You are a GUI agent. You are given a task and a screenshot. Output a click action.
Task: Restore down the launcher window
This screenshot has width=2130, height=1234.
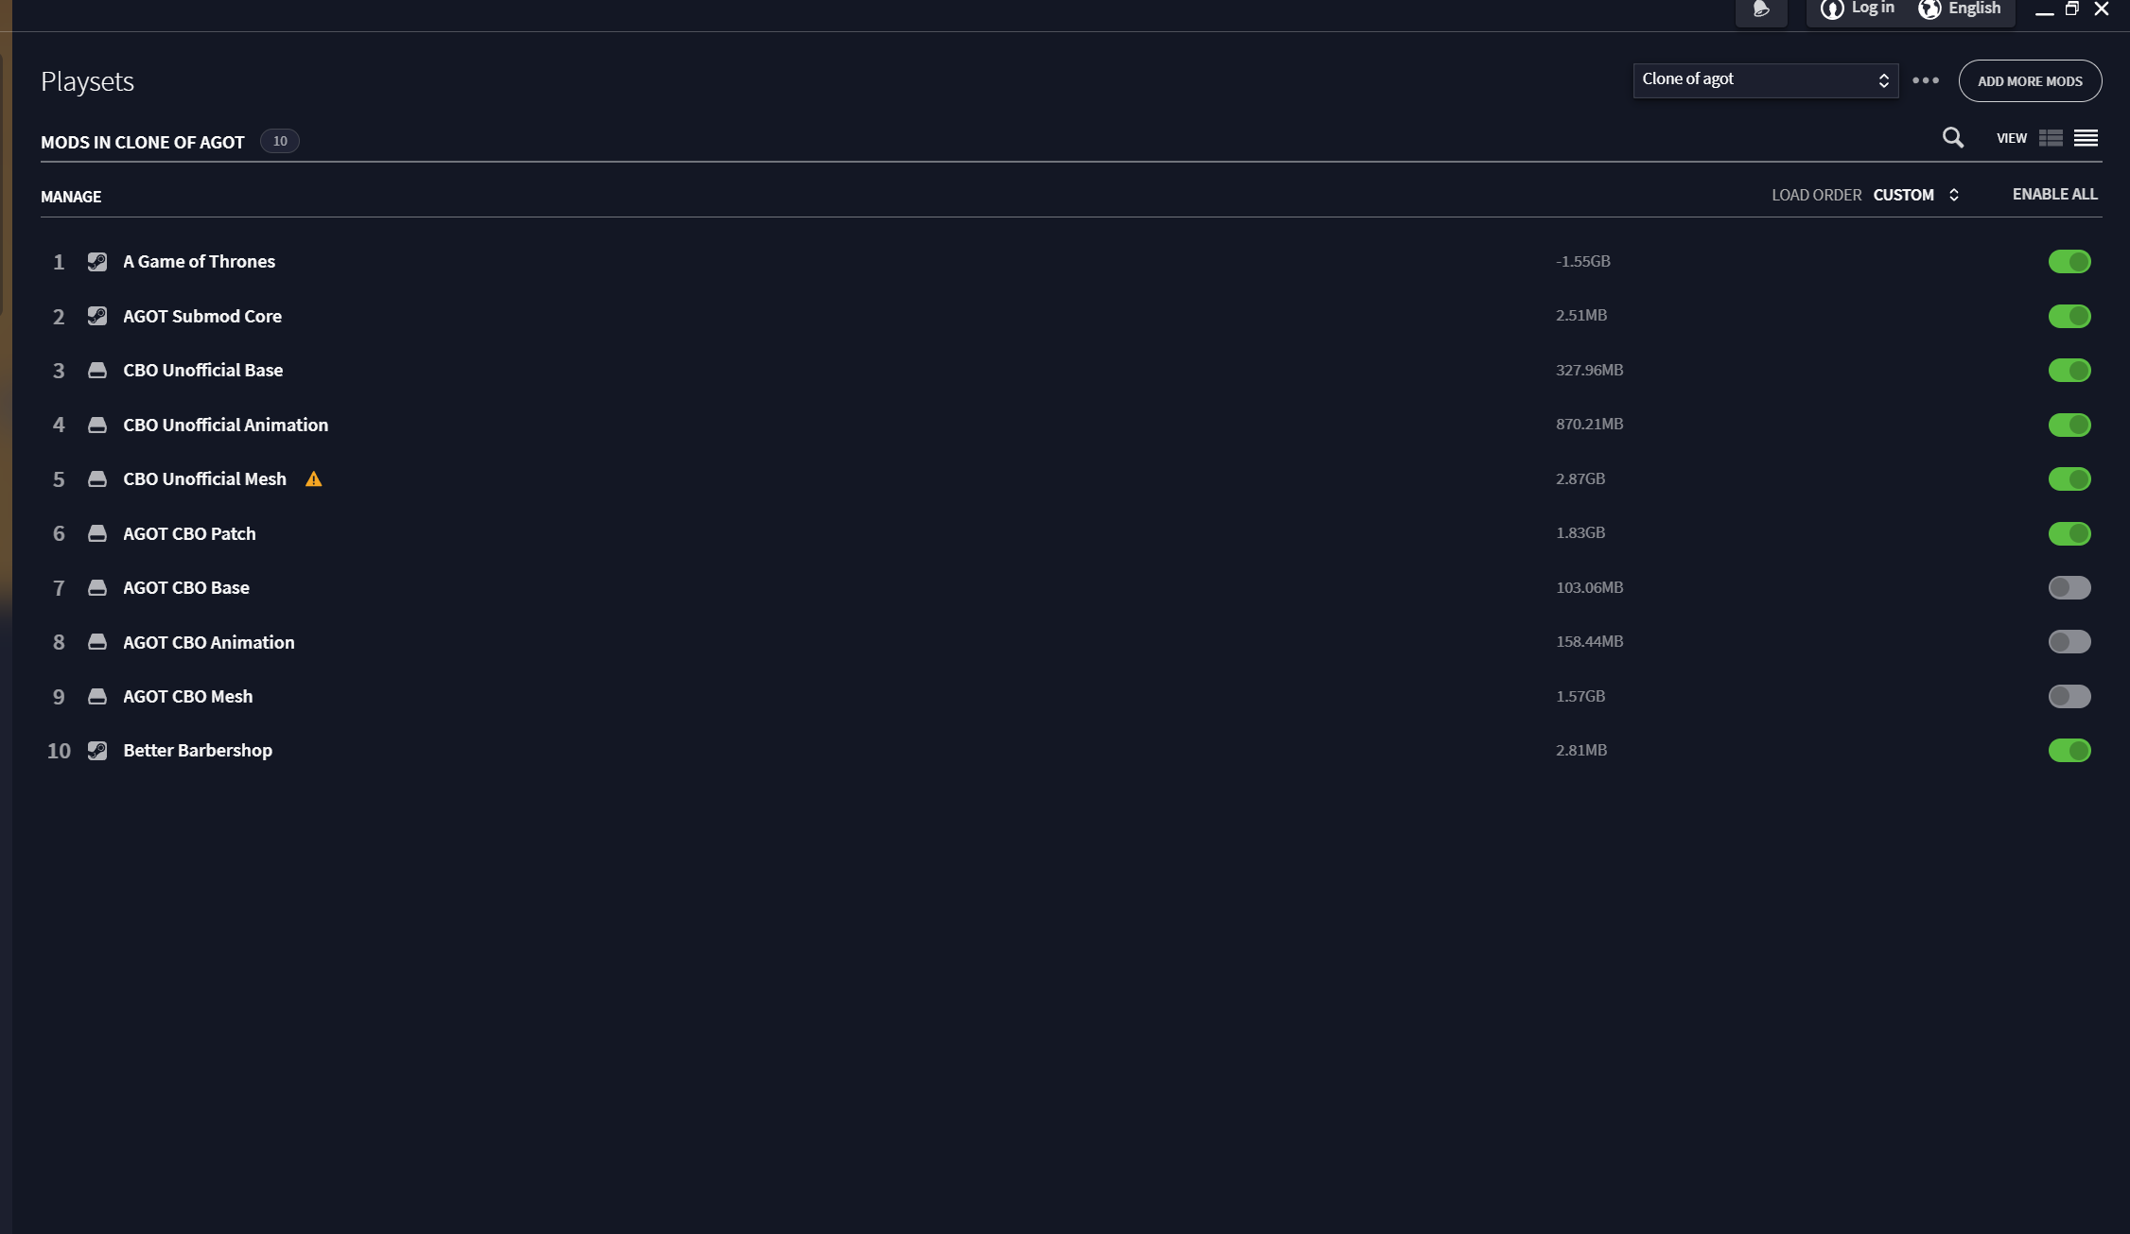[2072, 9]
